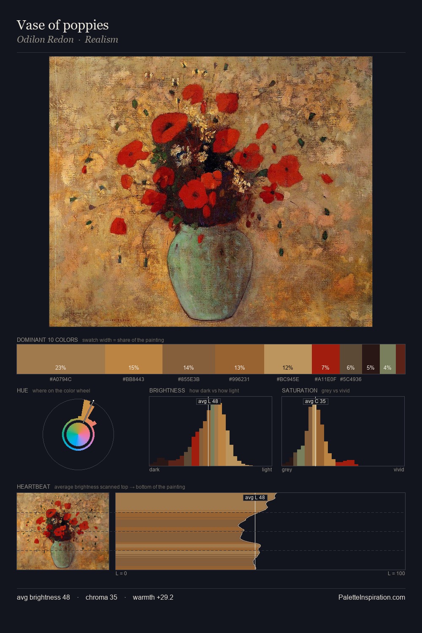This screenshot has height=633, width=422.
Task: Click the hue color wheel center
Action: [78, 434]
